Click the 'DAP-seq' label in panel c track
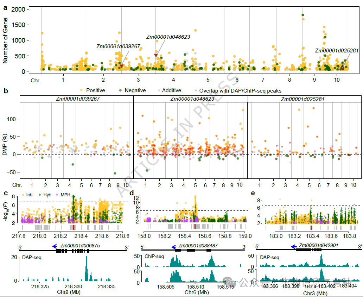 coord(32,257)
